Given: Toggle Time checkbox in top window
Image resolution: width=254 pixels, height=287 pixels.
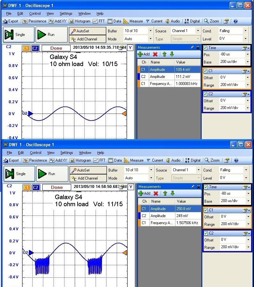Looking at the screenshot, I should pyautogui.click(x=205, y=48).
